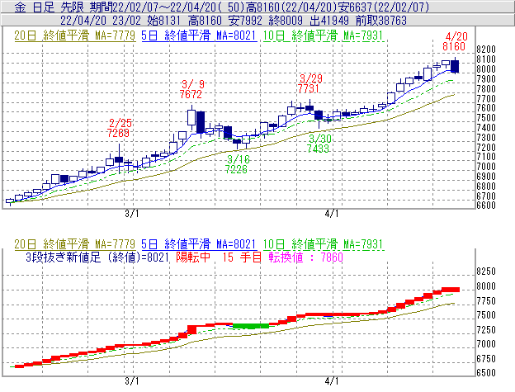The height and width of the screenshot is (392, 515).
Task: Click the 前取38763 value in header
Action: click(x=381, y=21)
